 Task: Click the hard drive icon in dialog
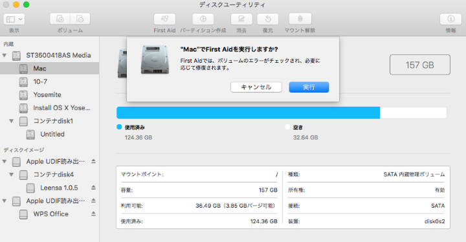[155, 60]
